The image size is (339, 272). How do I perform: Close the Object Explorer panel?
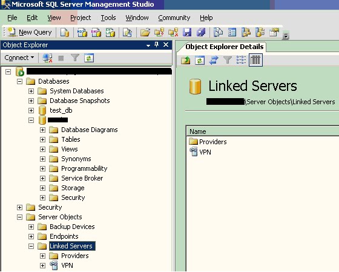click(x=166, y=45)
